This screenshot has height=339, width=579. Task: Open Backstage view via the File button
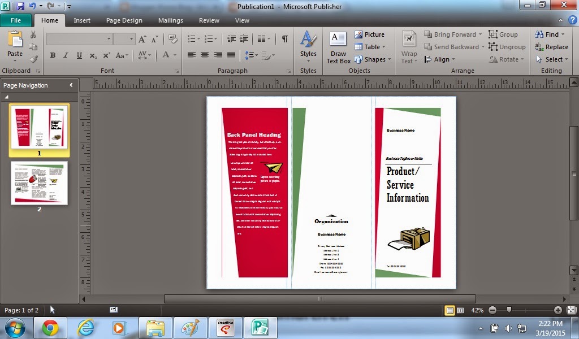[x=16, y=19]
